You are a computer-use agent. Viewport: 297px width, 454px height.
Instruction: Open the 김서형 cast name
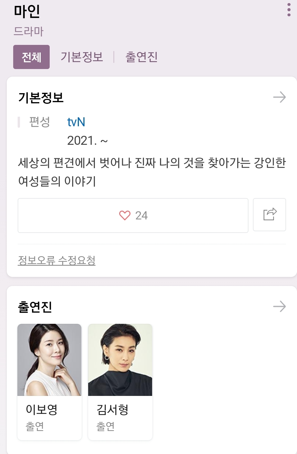coord(112,409)
